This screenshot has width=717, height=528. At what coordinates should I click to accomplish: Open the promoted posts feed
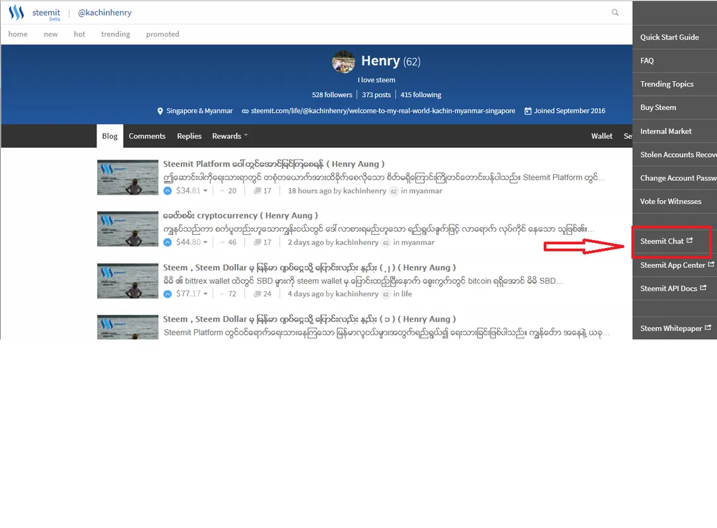tap(163, 34)
